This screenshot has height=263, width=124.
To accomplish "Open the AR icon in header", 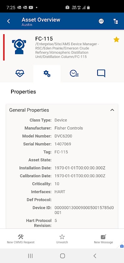I will pos(101,21).
